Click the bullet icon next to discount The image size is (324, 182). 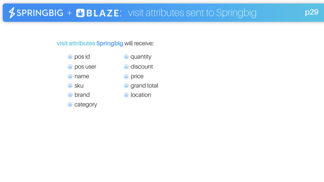click(x=126, y=67)
